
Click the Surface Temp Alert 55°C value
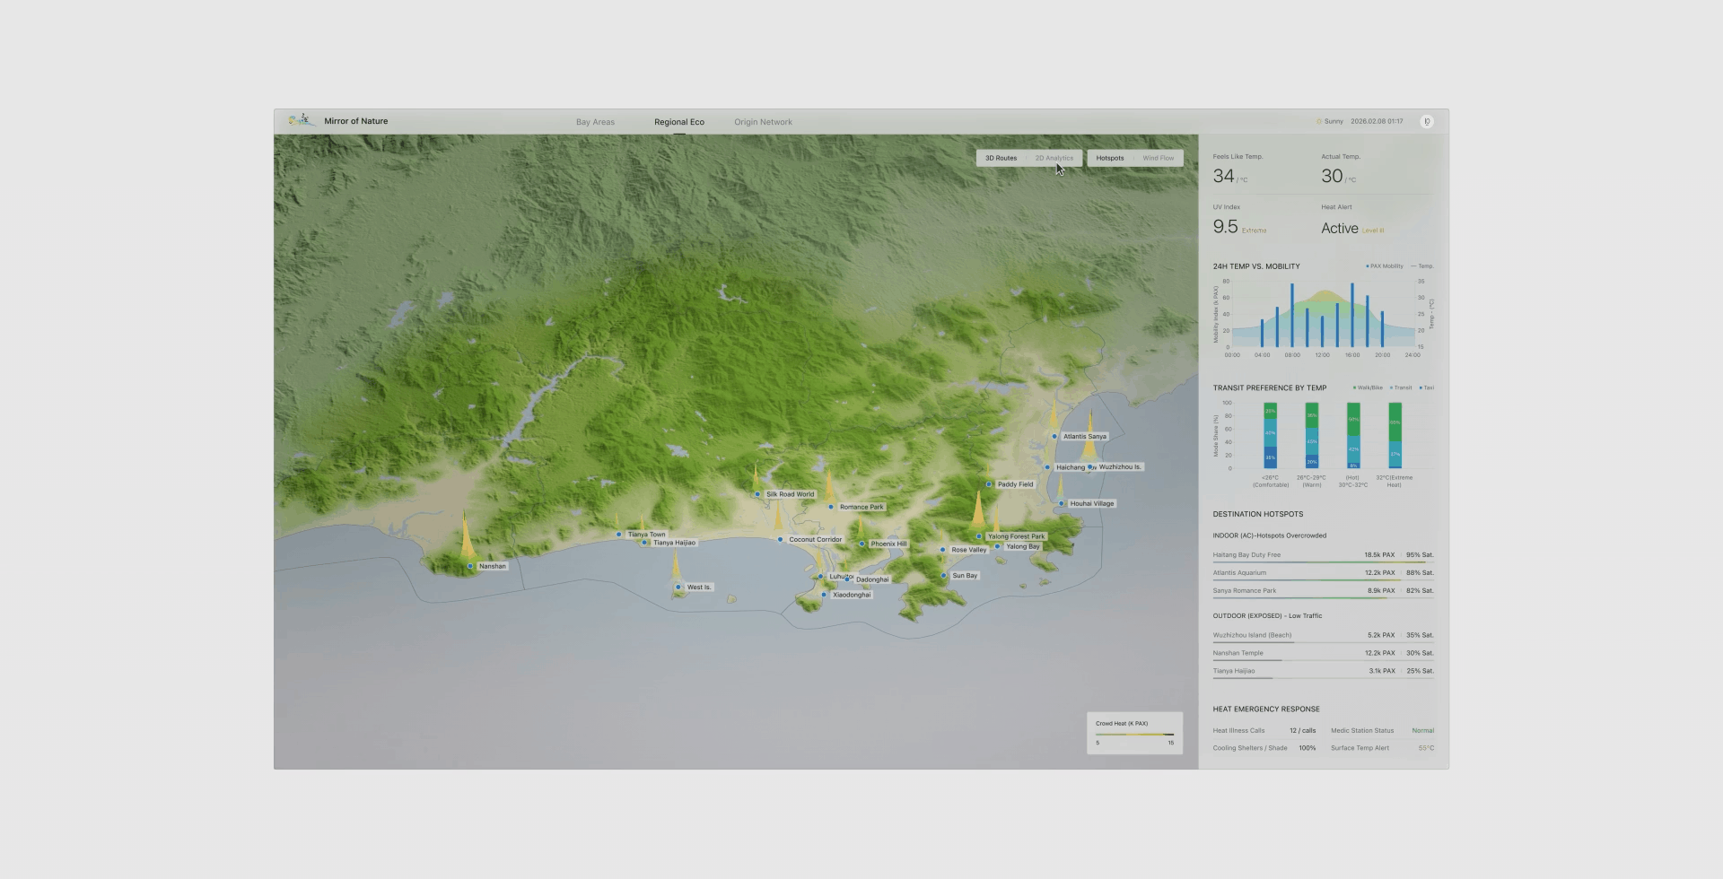coord(1426,748)
